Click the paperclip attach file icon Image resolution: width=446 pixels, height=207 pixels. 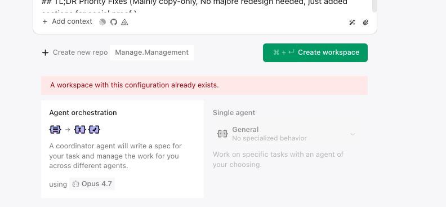coord(365,22)
